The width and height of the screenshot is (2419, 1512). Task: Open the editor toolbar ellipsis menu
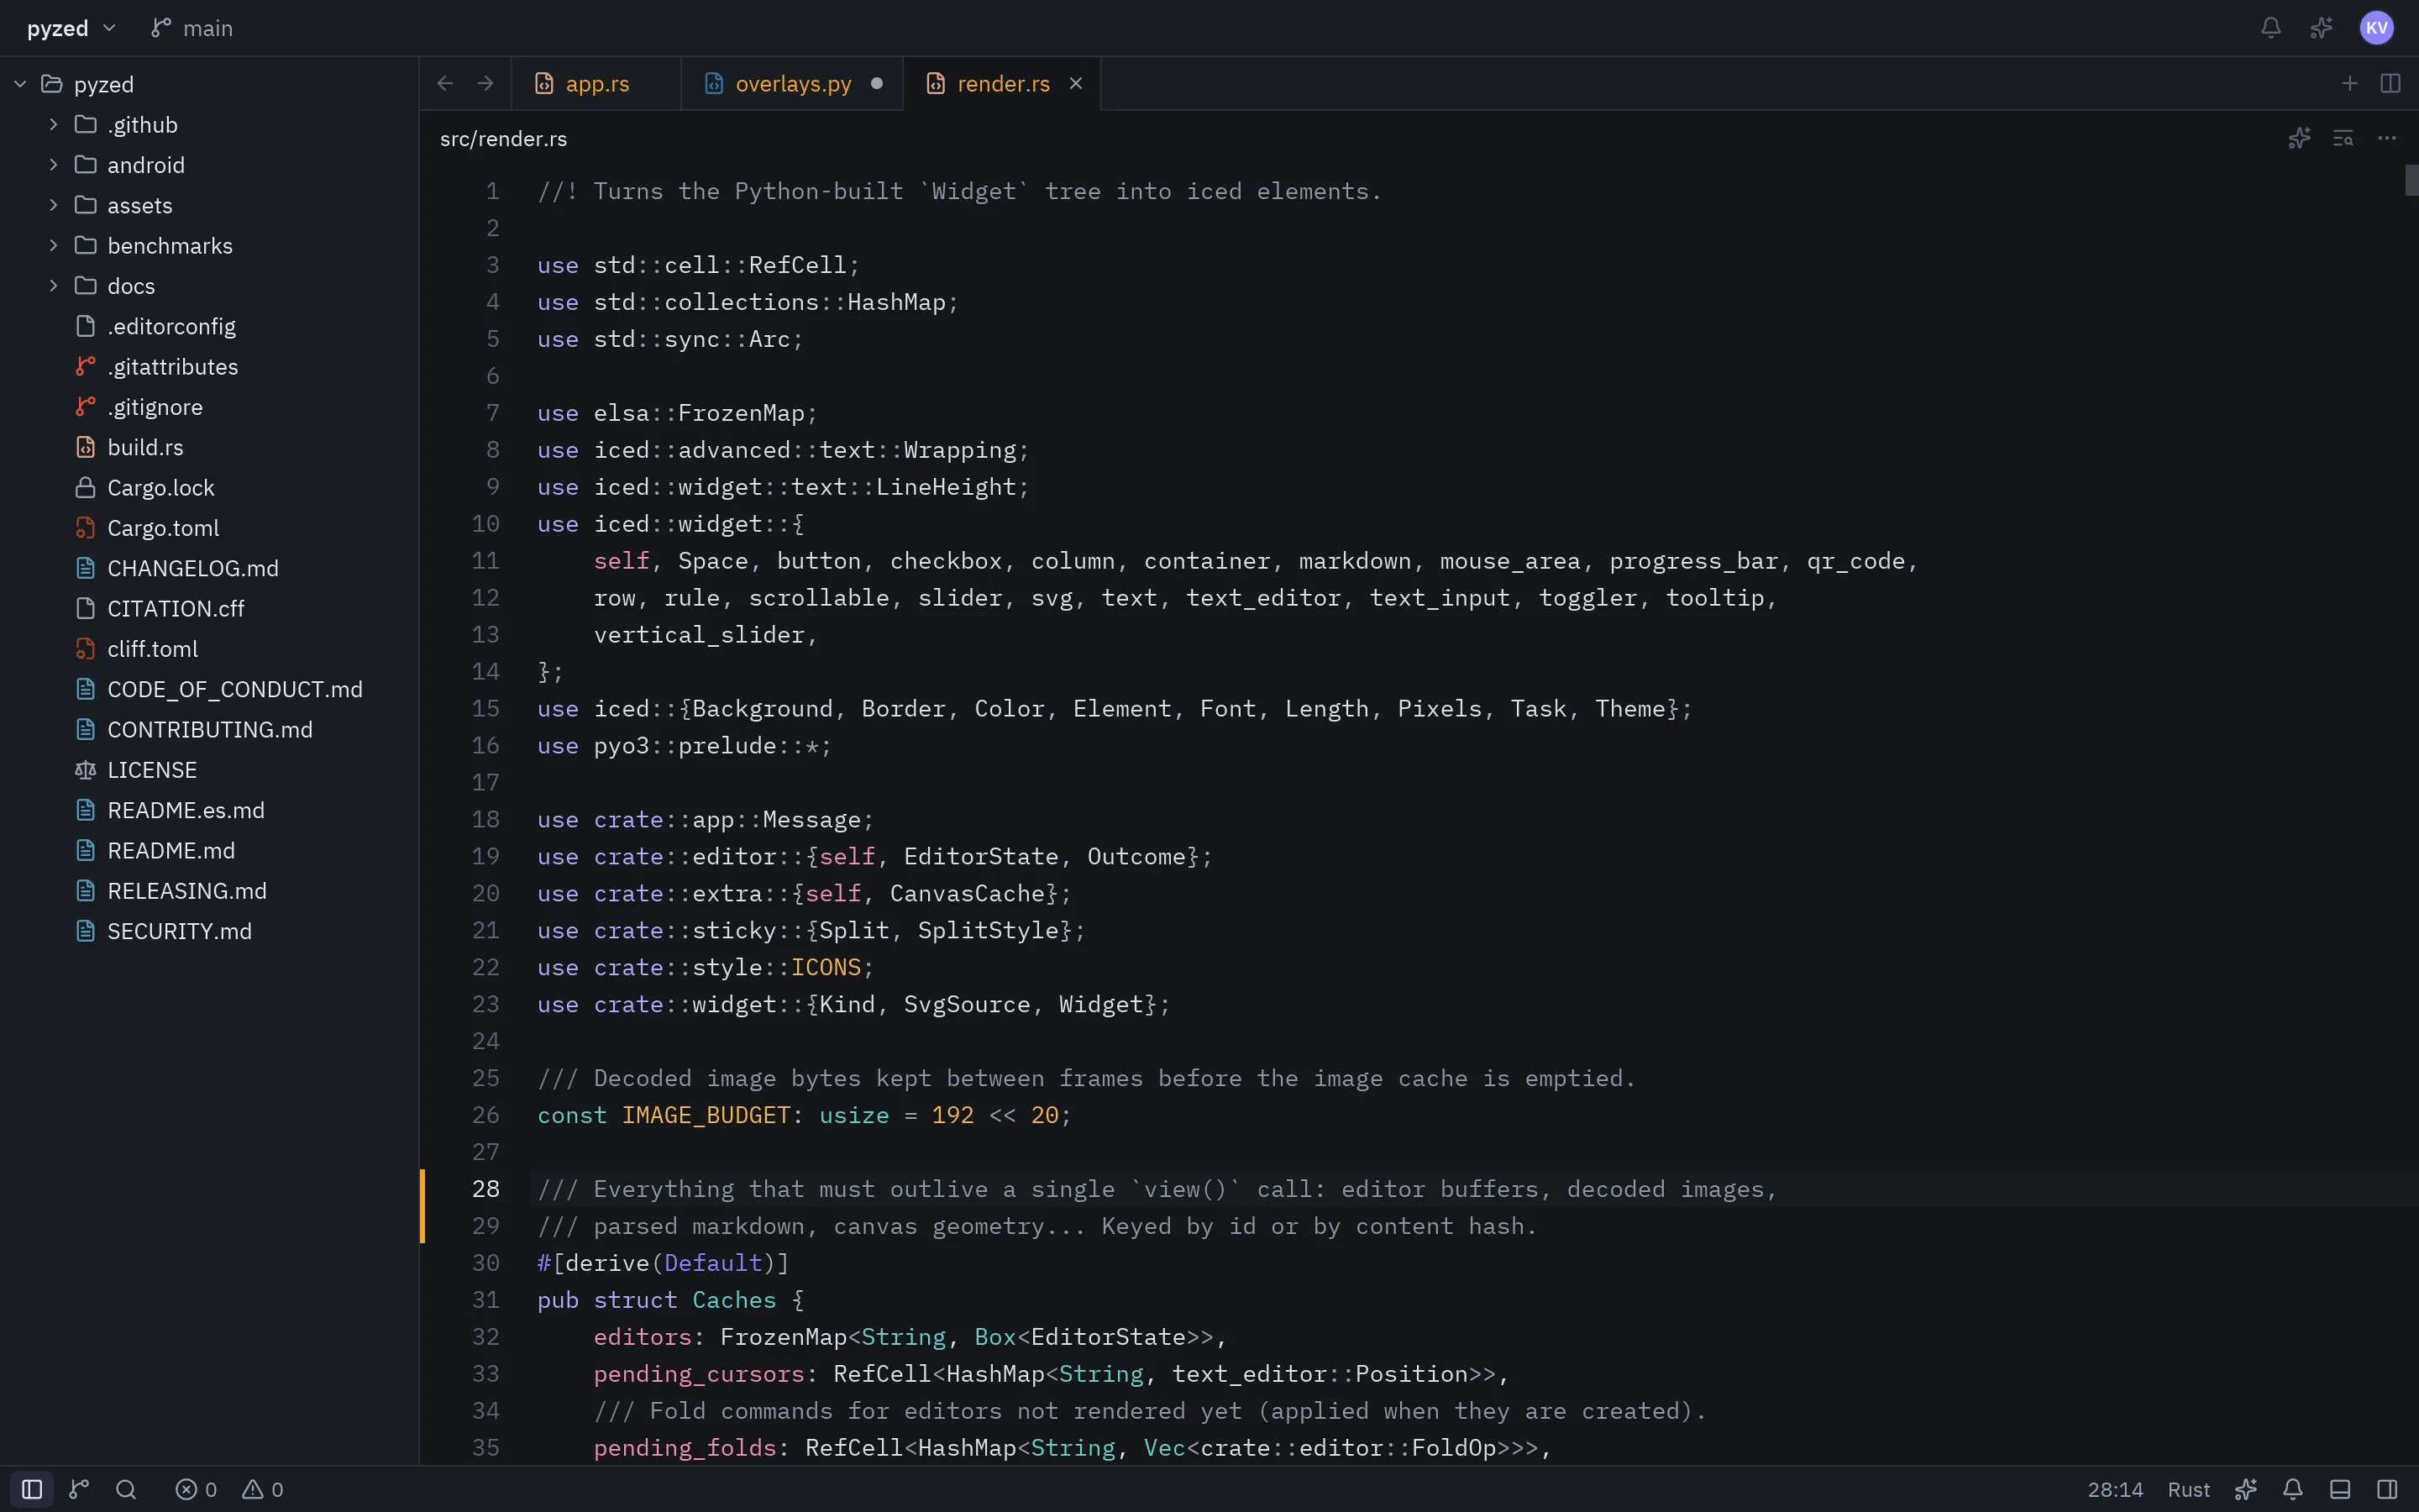click(2387, 138)
